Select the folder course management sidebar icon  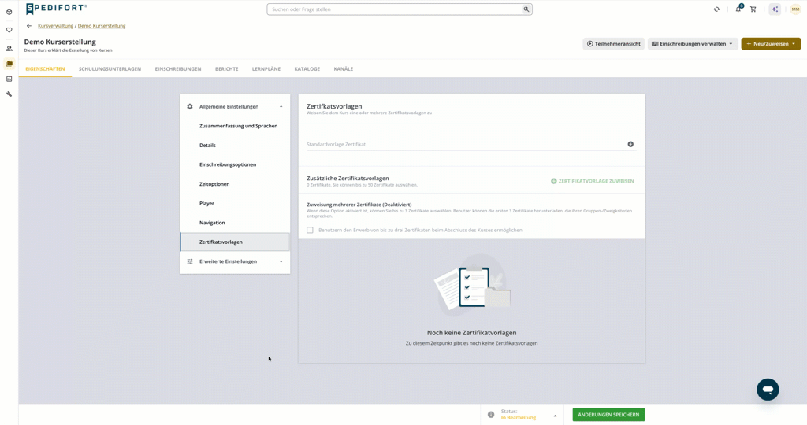(9, 64)
